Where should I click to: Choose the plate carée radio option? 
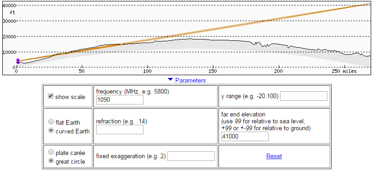point(51,152)
